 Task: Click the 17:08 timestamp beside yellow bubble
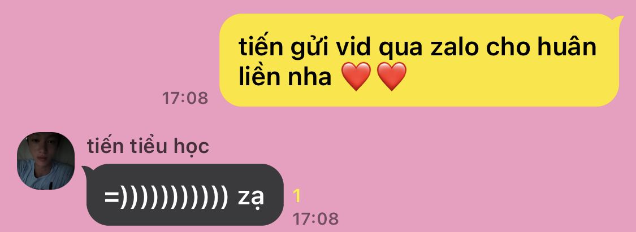pos(185,98)
